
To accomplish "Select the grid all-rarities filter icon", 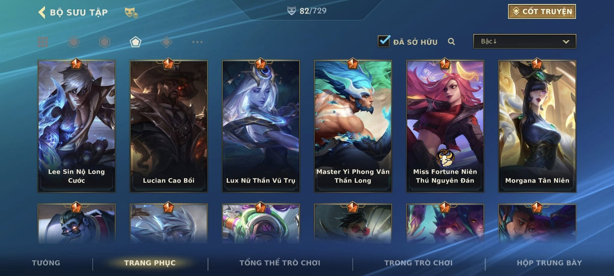I will point(43,42).
